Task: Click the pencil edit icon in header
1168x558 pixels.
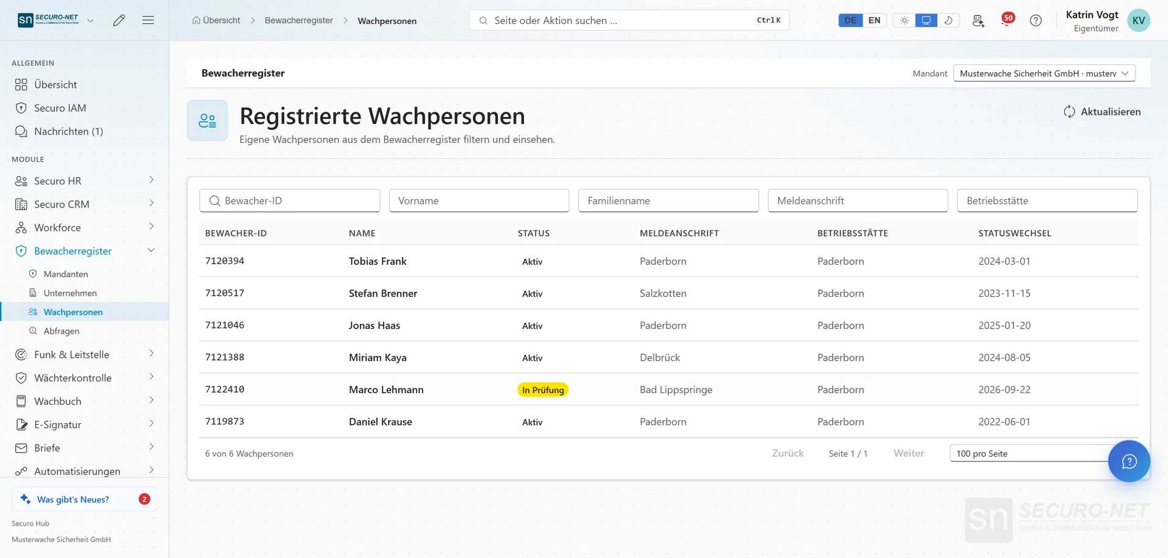Action: click(x=119, y=20)
